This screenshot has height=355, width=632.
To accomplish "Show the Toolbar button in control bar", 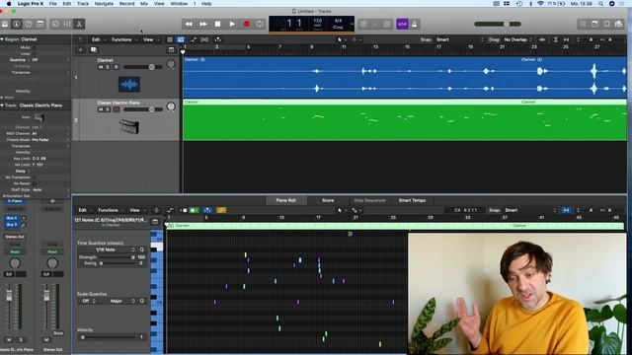I will 39,24.
